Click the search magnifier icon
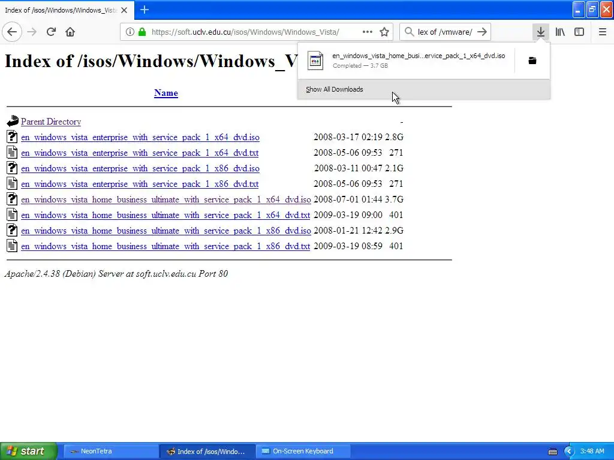The width and height of the screenshot is (614, 460). 409,32
